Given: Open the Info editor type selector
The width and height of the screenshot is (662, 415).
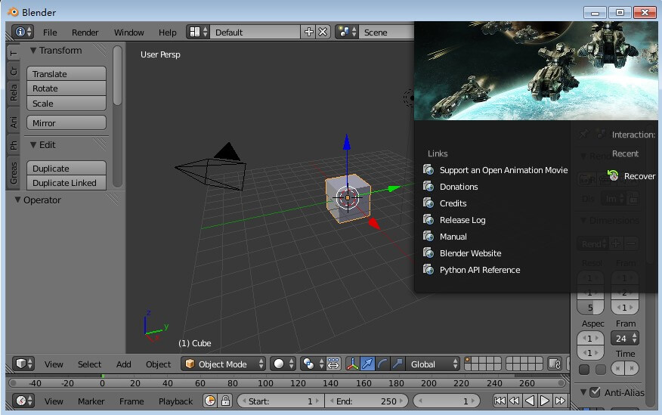Looking at the screenshot, I should (23, 32).
